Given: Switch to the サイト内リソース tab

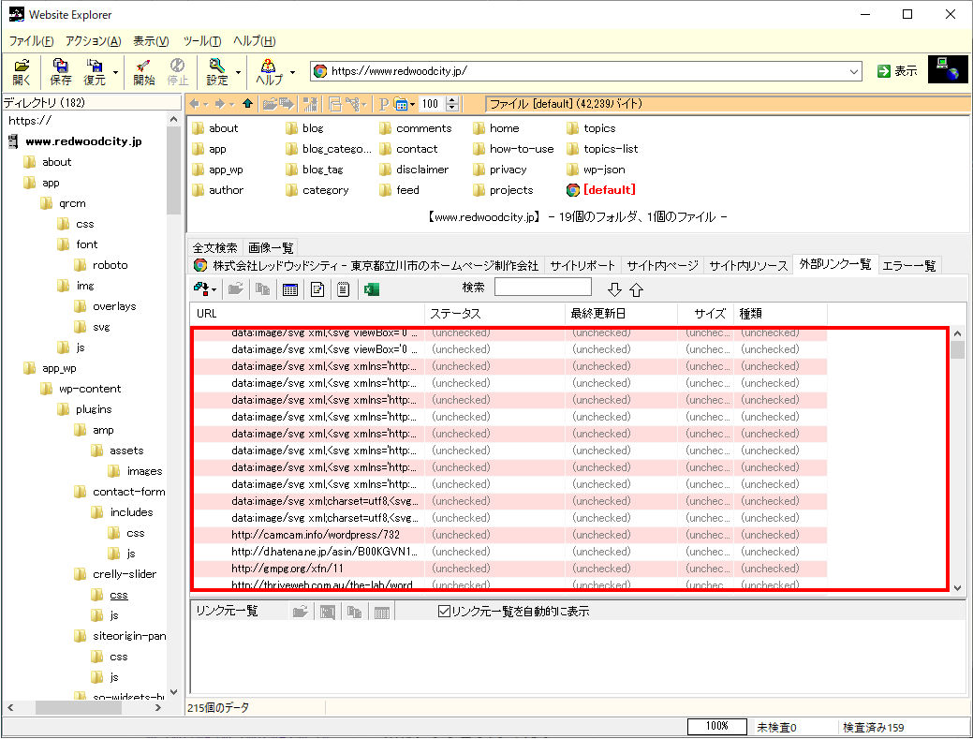Looking at the screenshot, I should pyautogui.click(x=748, y=266).
